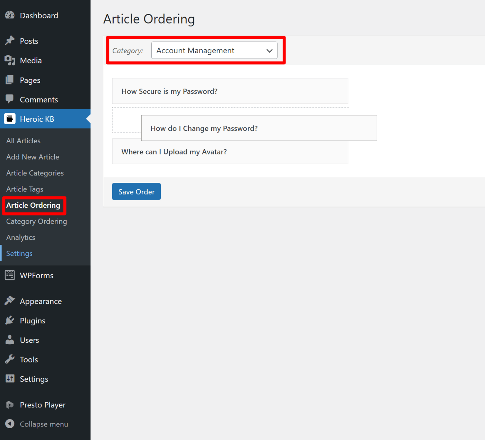The height and width of the screenshot is (440, 485).
Task: Select Article Ordering submenu link
Action: (33, 205)
